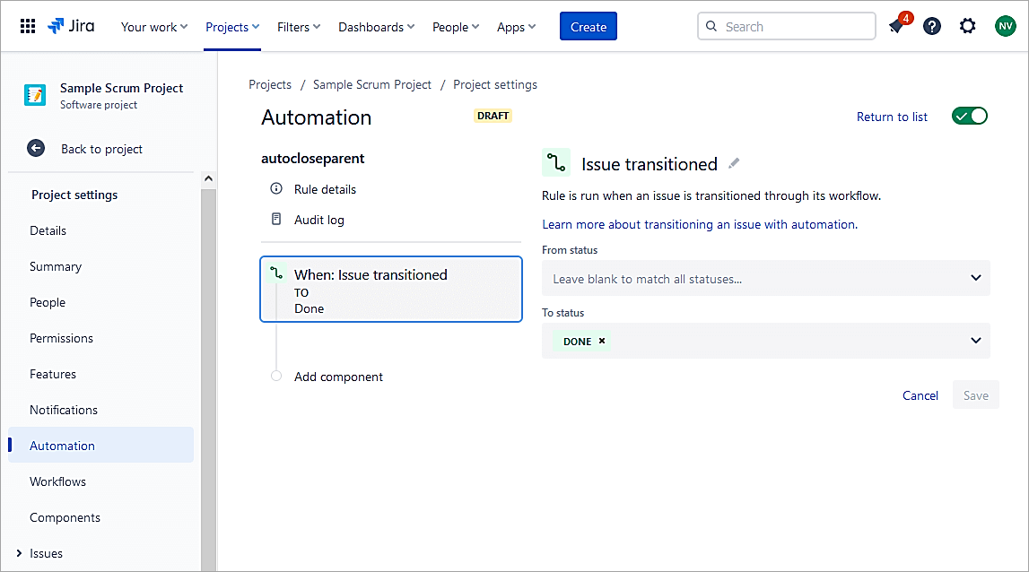
Task: Open the help question mark icon
Action: click(932, 26)
